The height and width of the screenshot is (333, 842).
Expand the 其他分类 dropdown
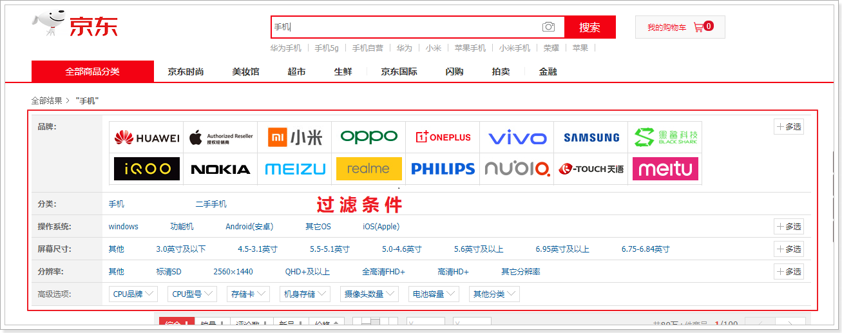point(494,294)
